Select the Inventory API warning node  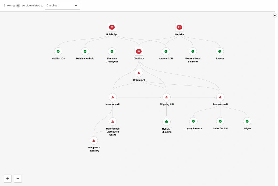pos(113,97)
